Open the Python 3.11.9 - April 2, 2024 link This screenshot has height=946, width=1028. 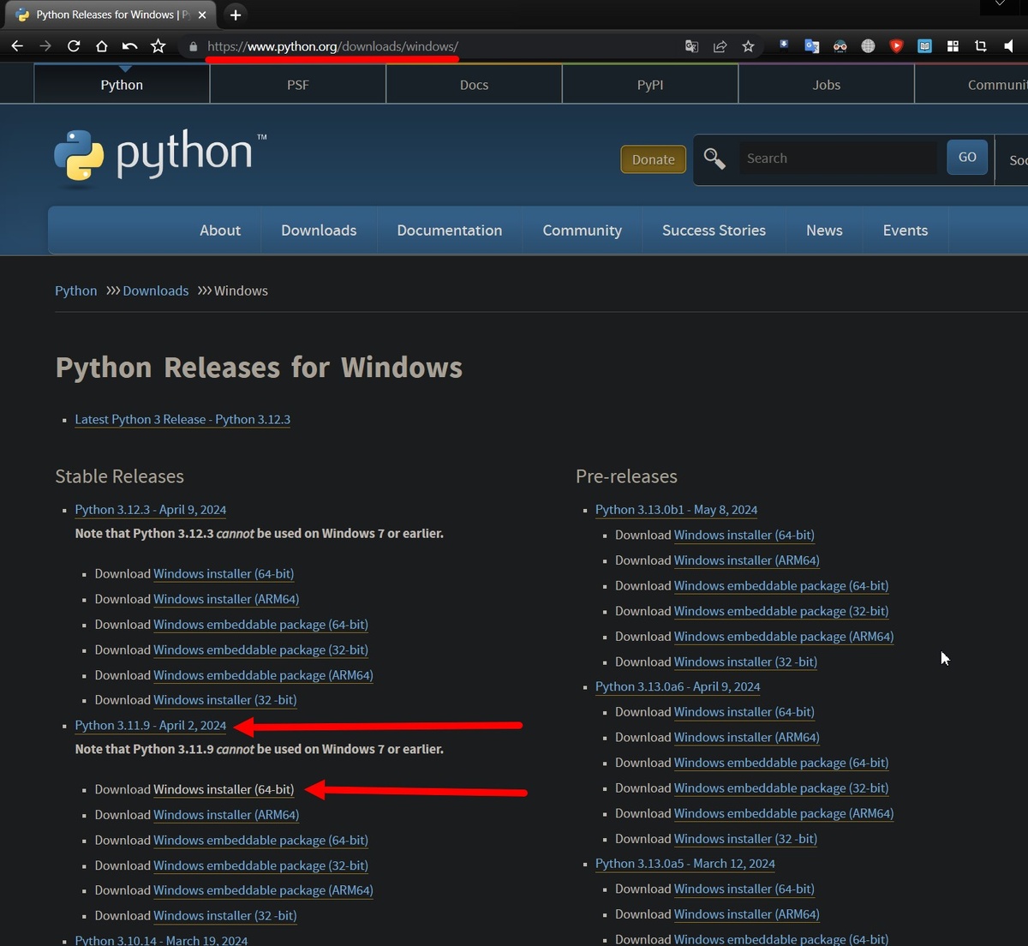[151, 726]
